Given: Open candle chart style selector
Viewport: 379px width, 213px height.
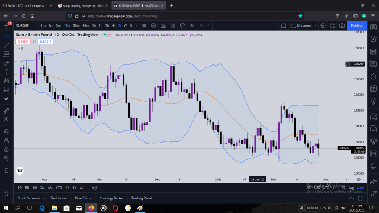Looking at the screenshot, I should [144, 25].
